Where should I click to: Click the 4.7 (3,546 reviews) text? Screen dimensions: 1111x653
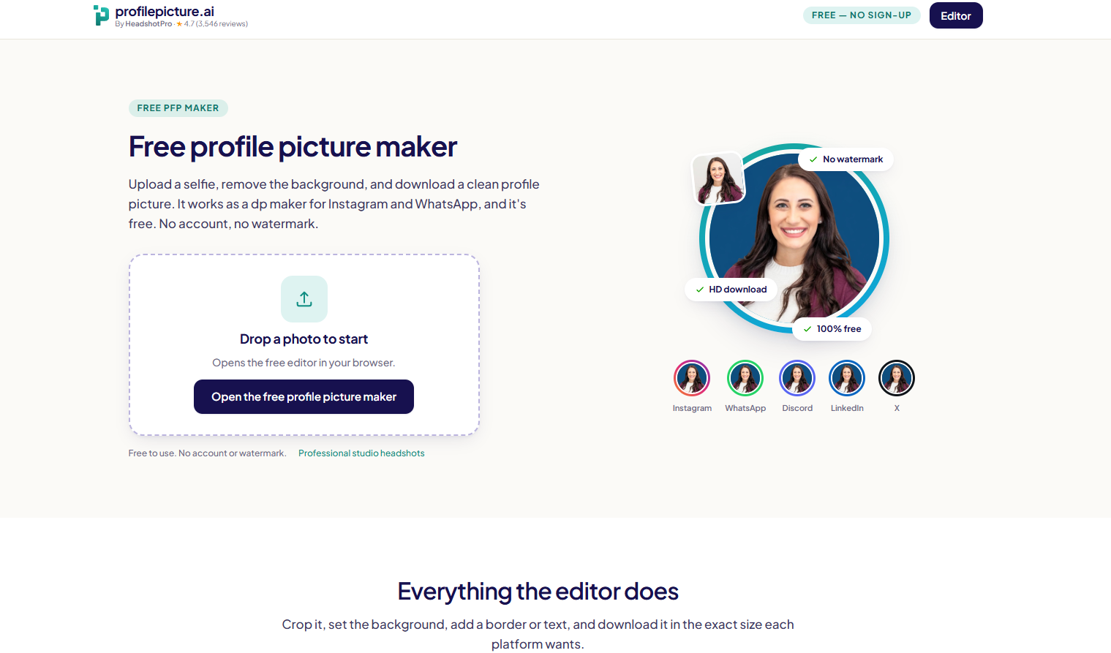click(216, 24)
